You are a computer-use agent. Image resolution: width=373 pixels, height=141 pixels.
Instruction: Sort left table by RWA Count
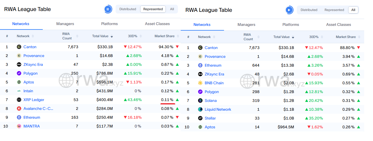coord(70,36)
